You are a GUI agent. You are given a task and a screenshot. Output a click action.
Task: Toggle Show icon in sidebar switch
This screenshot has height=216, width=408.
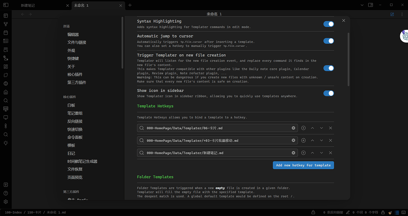329,93
